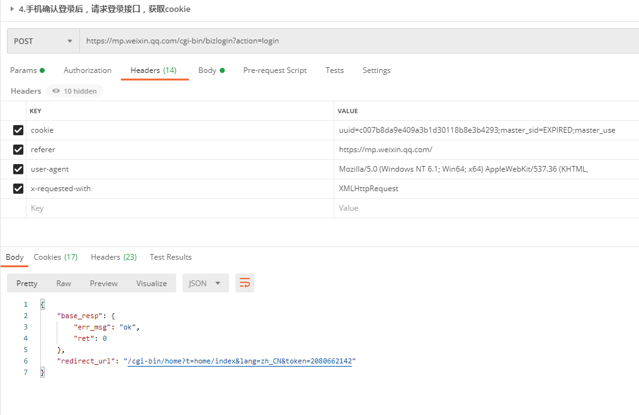Open the Pre-request Script tab
The width and height of the screenshot is (639, 415).
click(x=275, y=70)
